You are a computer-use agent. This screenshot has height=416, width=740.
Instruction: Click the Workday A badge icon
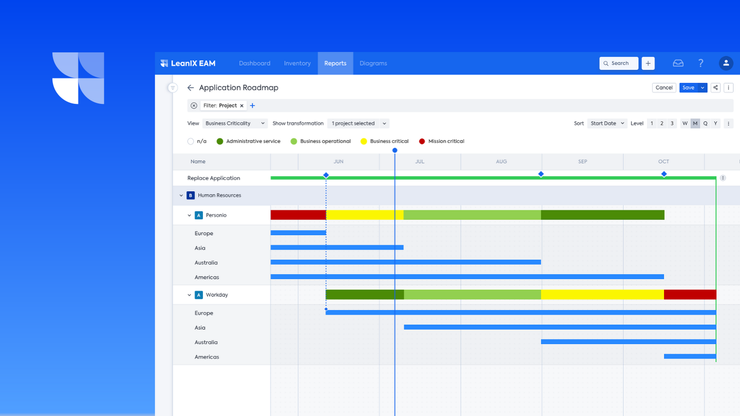198,295
